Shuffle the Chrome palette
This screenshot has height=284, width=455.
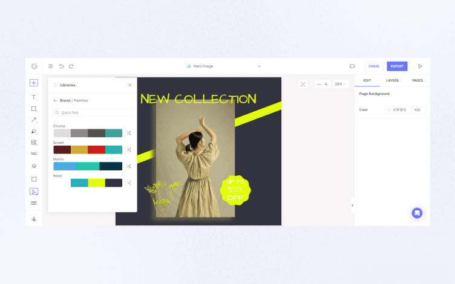(x=129, y=133)
